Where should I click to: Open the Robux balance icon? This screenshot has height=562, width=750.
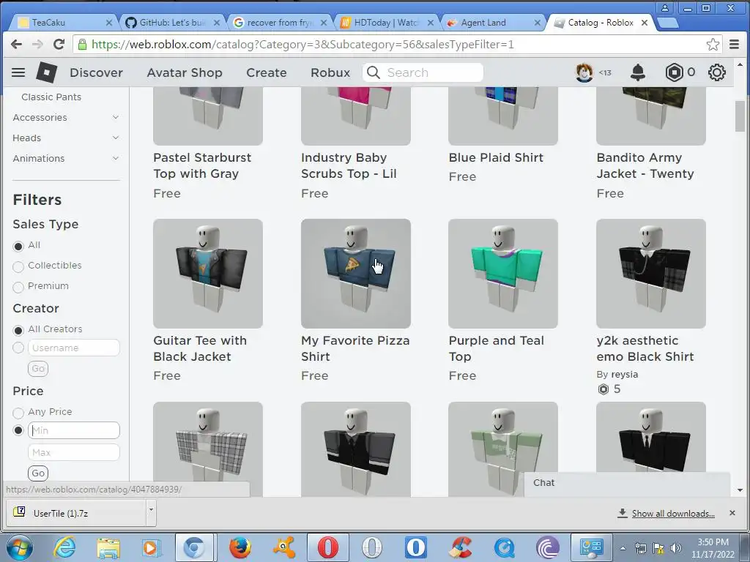tap(674, 72)
